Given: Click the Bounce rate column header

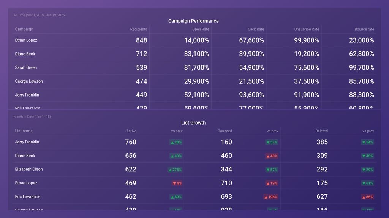Looking at the screenshot, I should (364, 29).
